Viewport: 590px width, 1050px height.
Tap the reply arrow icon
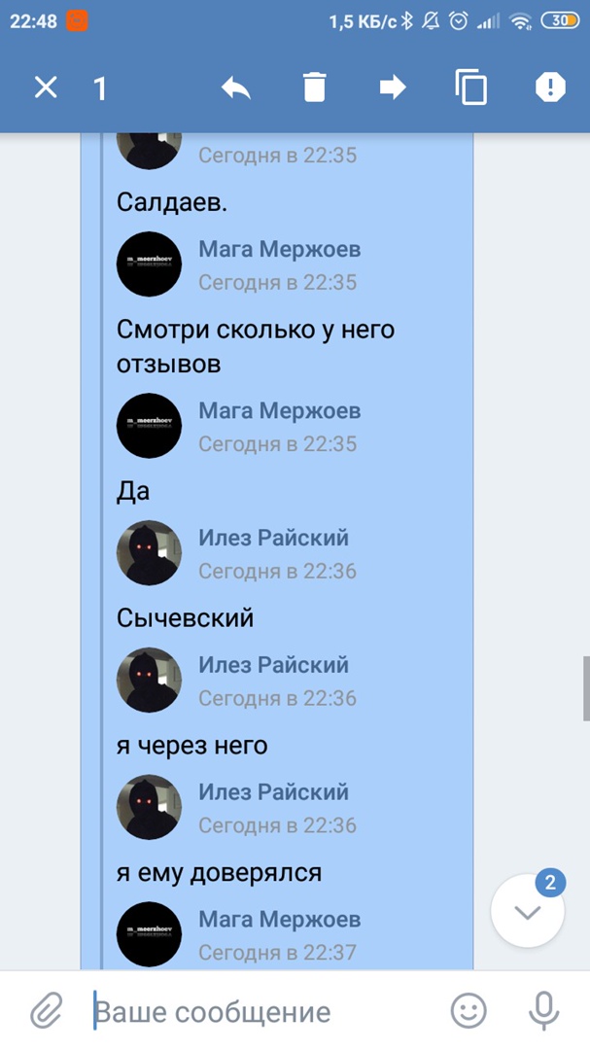236,87
